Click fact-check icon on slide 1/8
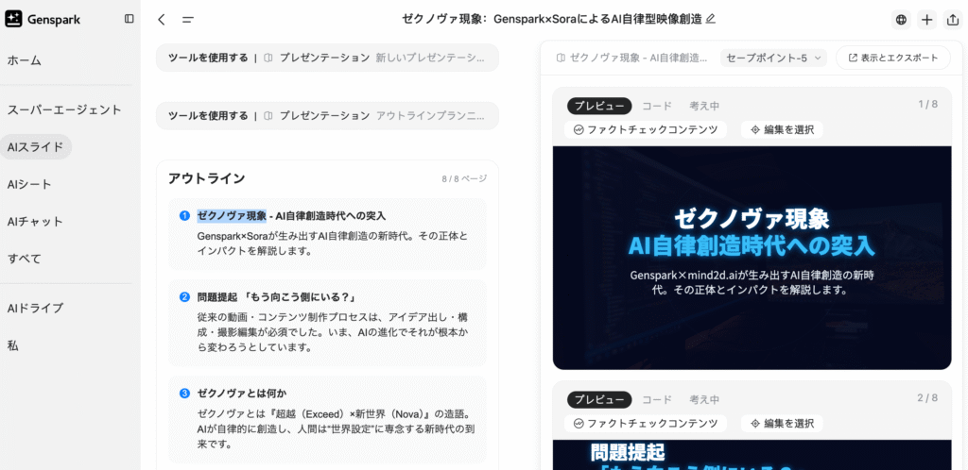 click(x=579, y=130)
